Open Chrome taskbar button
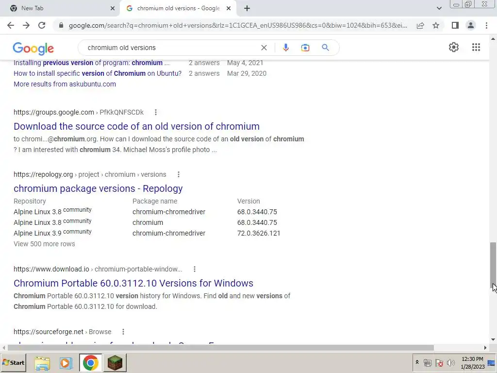497x373 pixels. click(91, 363)
